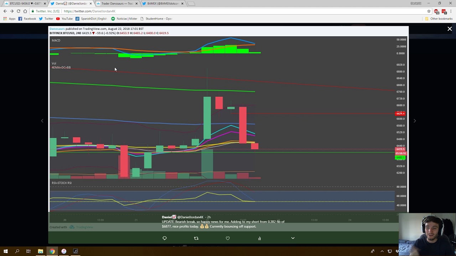The width and height of the screenshot is (456, 256).
Task: Go to next image with right arrow
Action: pyautogui.click(x=415, y=121)
